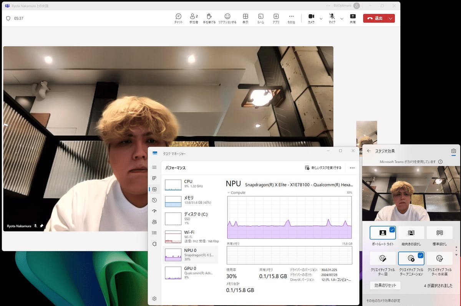The image size is (461, 306).
Task: Click the camera icon in Studio effects header
Action: 453,151
